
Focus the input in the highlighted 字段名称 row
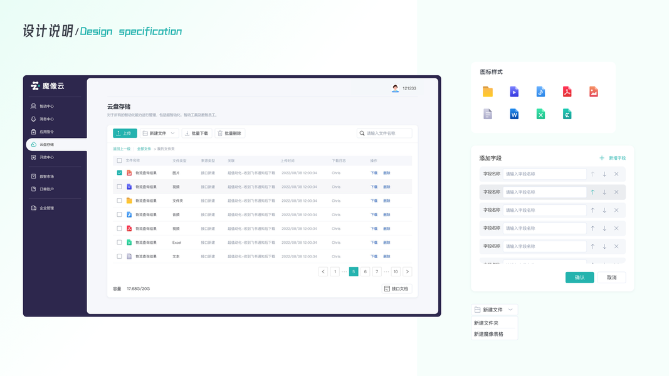pyautogui.click(x=545, y=192)
